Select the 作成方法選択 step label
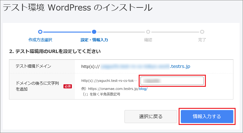This screenshot has width=243, height=133. click(40, 40)
